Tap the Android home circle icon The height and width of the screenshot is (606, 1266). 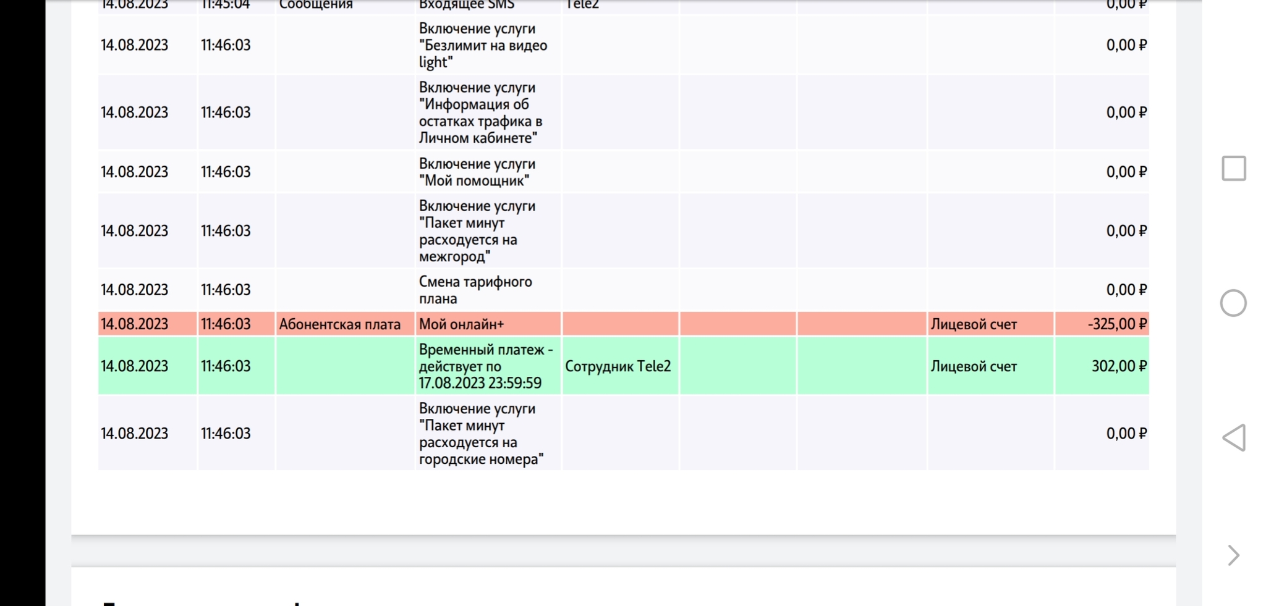pyautogui.click(x=1233, y=303)
